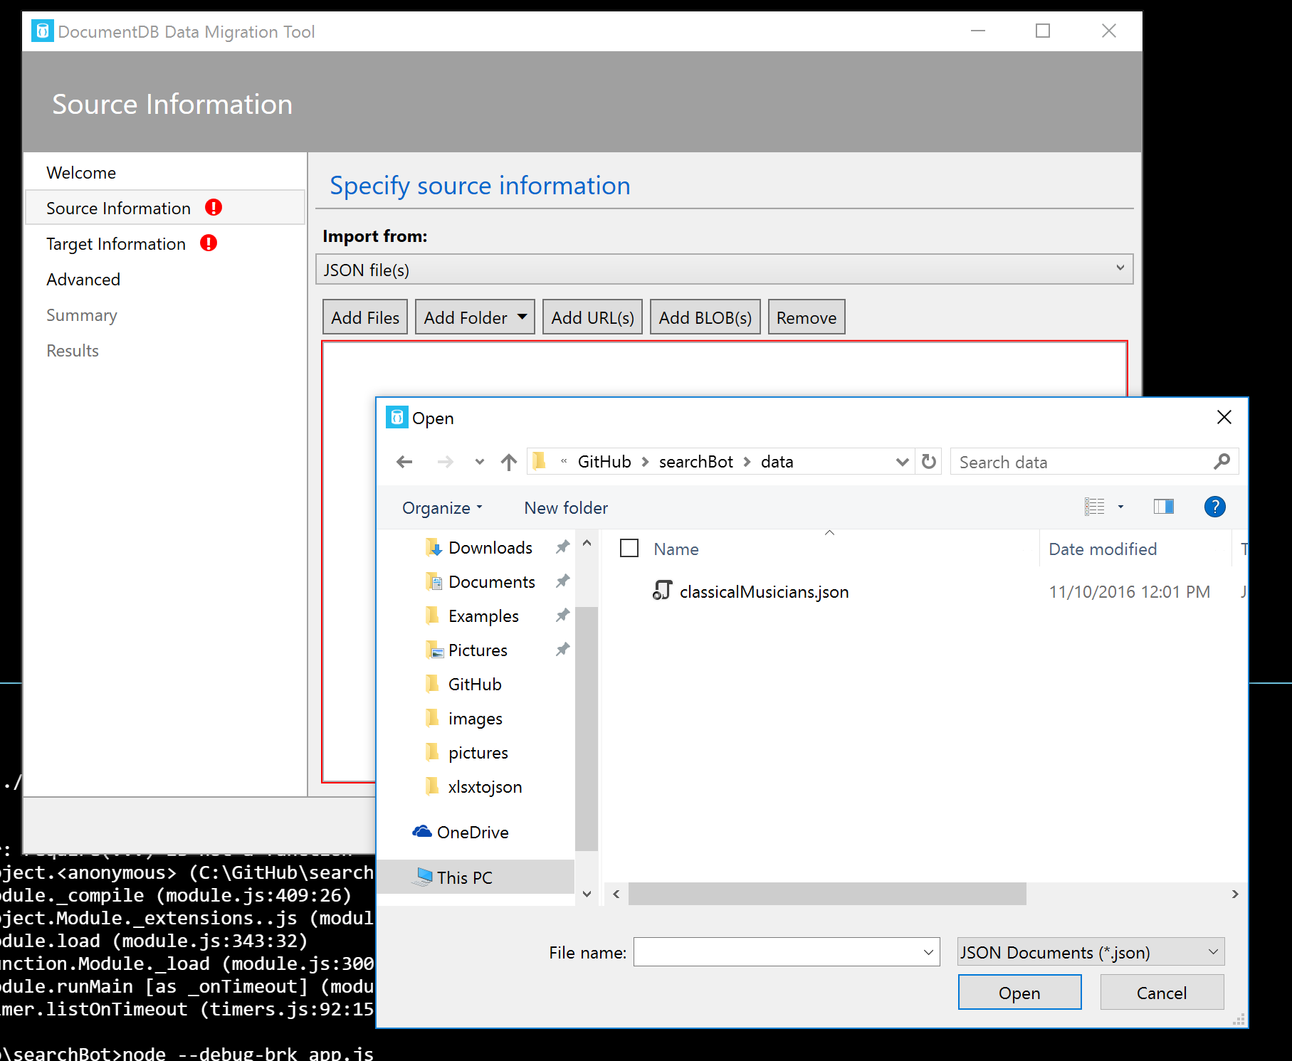
Task: Click the Open button in dialog
Action: tap(1019, 993)
